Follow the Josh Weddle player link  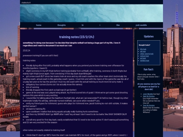point(148,94)
